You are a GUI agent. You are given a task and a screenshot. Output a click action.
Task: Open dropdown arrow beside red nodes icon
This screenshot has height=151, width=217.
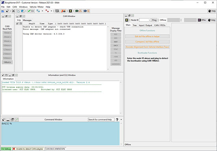(x=51, y=11)
